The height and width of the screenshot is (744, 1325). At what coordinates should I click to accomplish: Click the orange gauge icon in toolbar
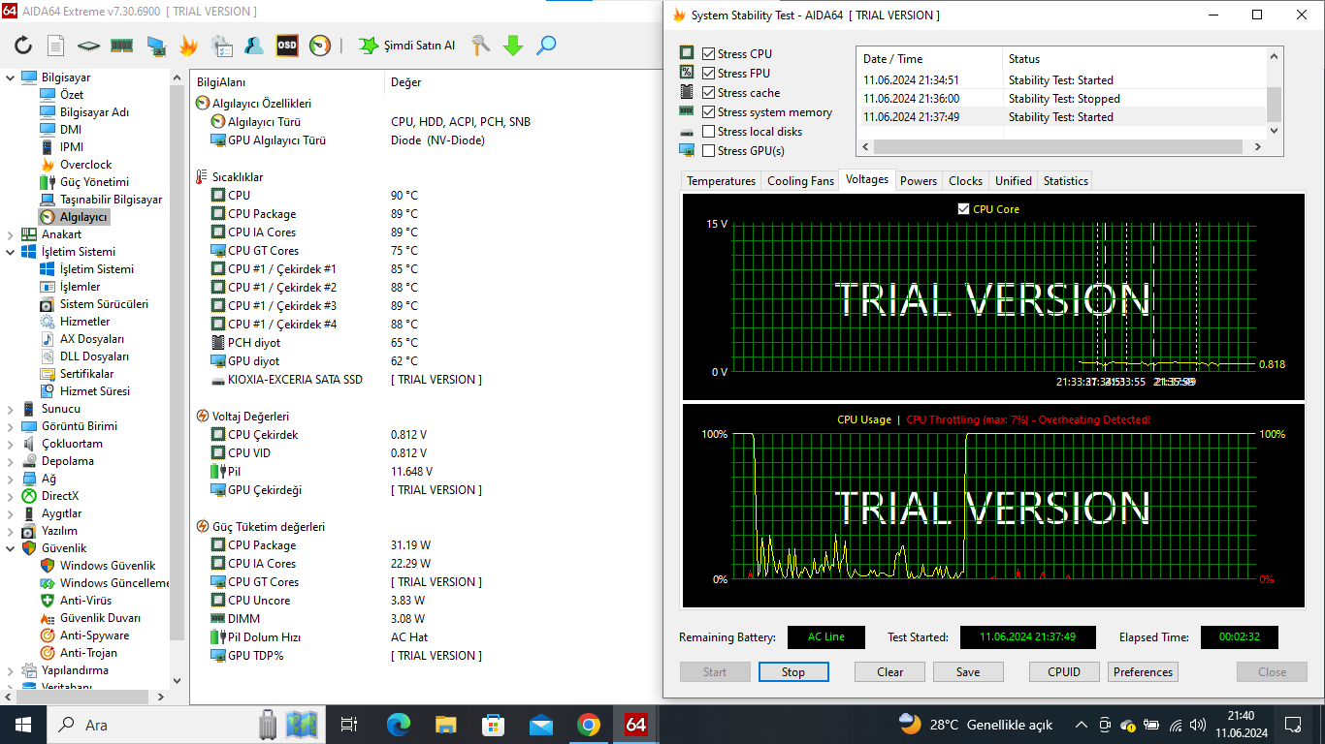point(320,46)
